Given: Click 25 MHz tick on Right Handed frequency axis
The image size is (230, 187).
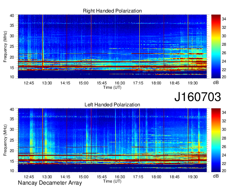Looking at the screenshot, I should pos(12,46).
